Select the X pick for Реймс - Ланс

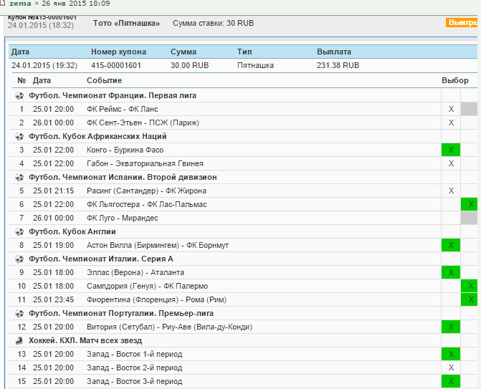click(x=451, y=109)
